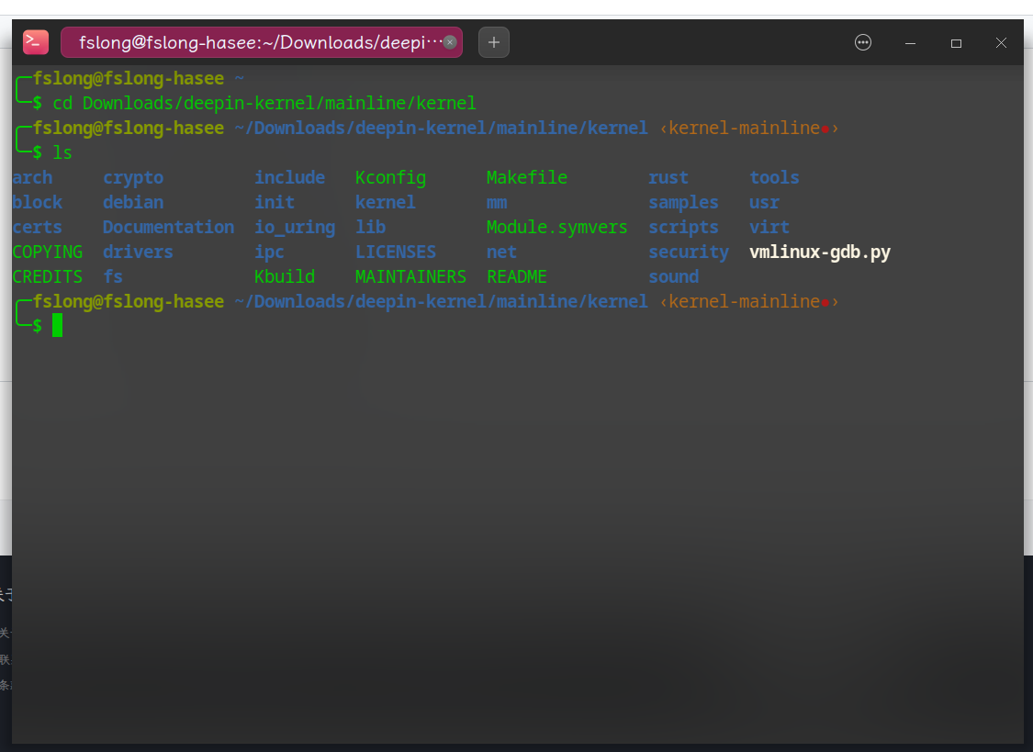Click the 'Documentation' directory name
This screenshot has width=1033, height=752.
coord(169,227)
